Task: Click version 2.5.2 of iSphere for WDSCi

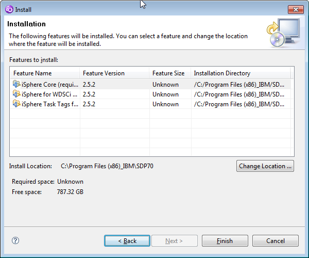Action: click(89, 94)
